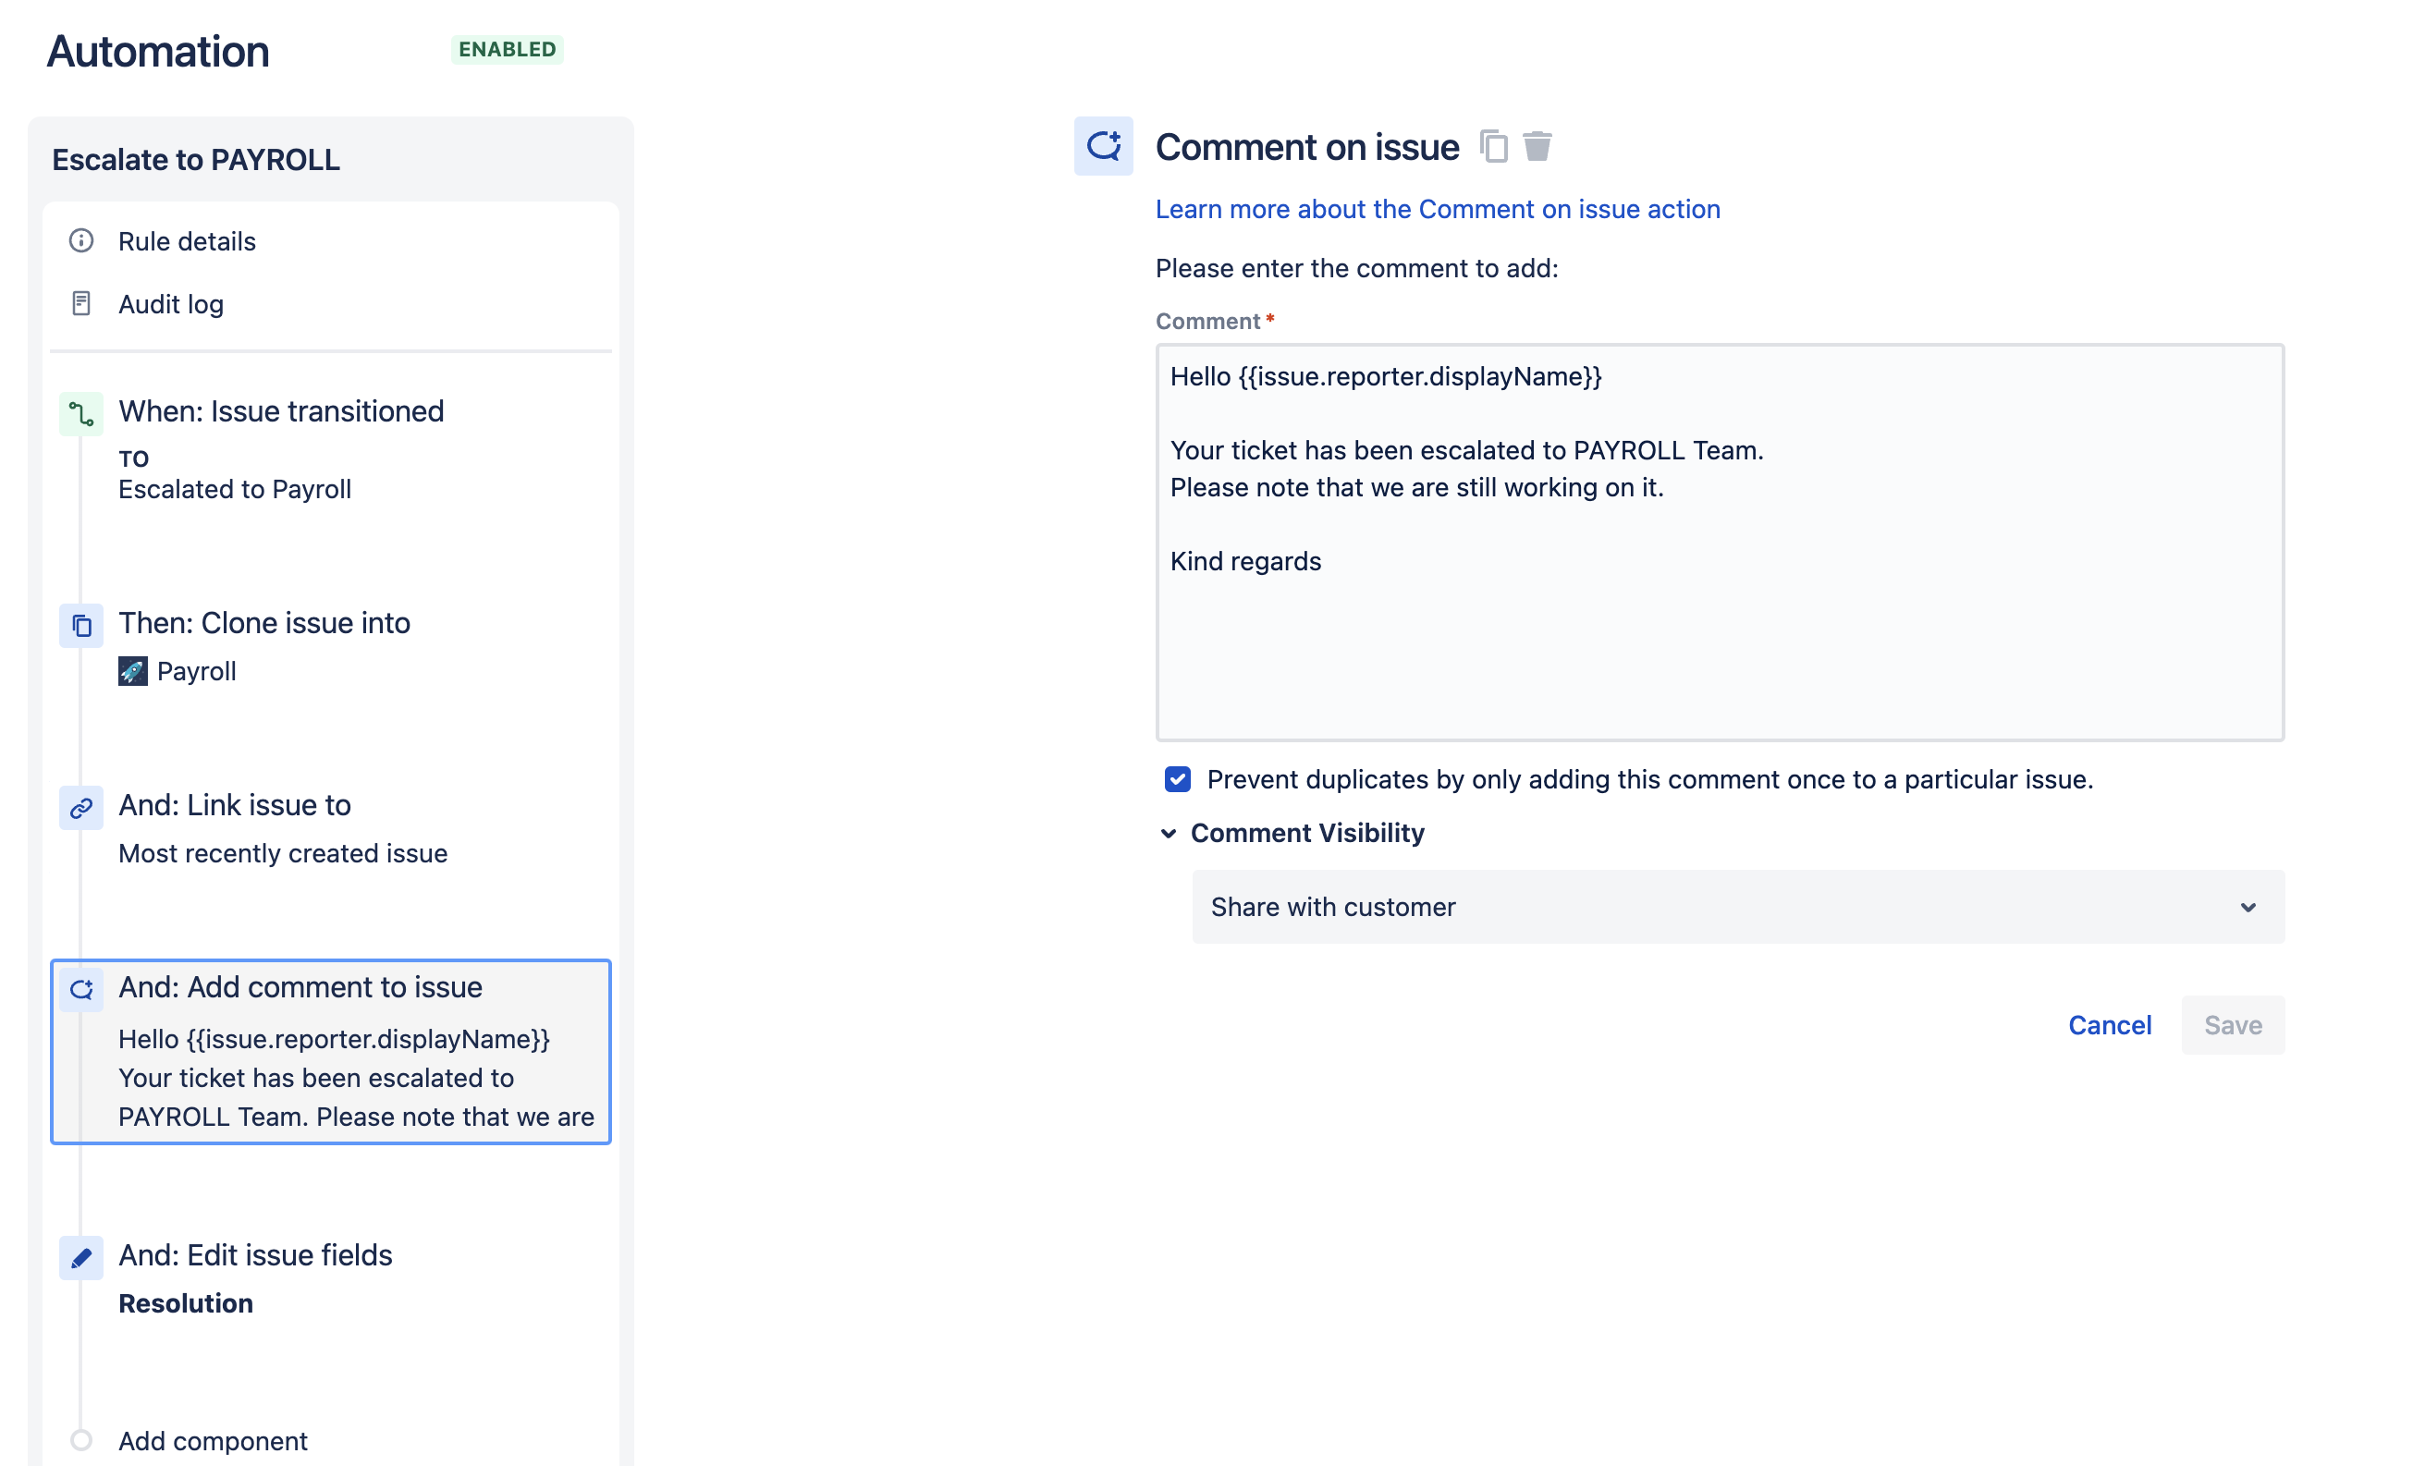Click the Automation page heading

point(159,51)
